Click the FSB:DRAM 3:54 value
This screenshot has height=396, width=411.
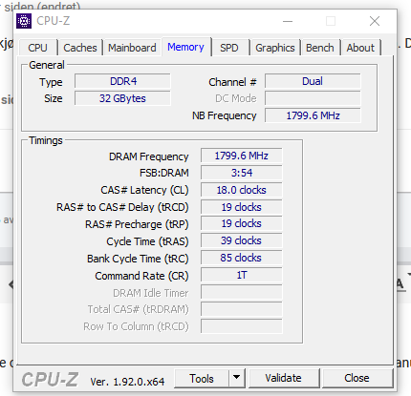point(242,173)
